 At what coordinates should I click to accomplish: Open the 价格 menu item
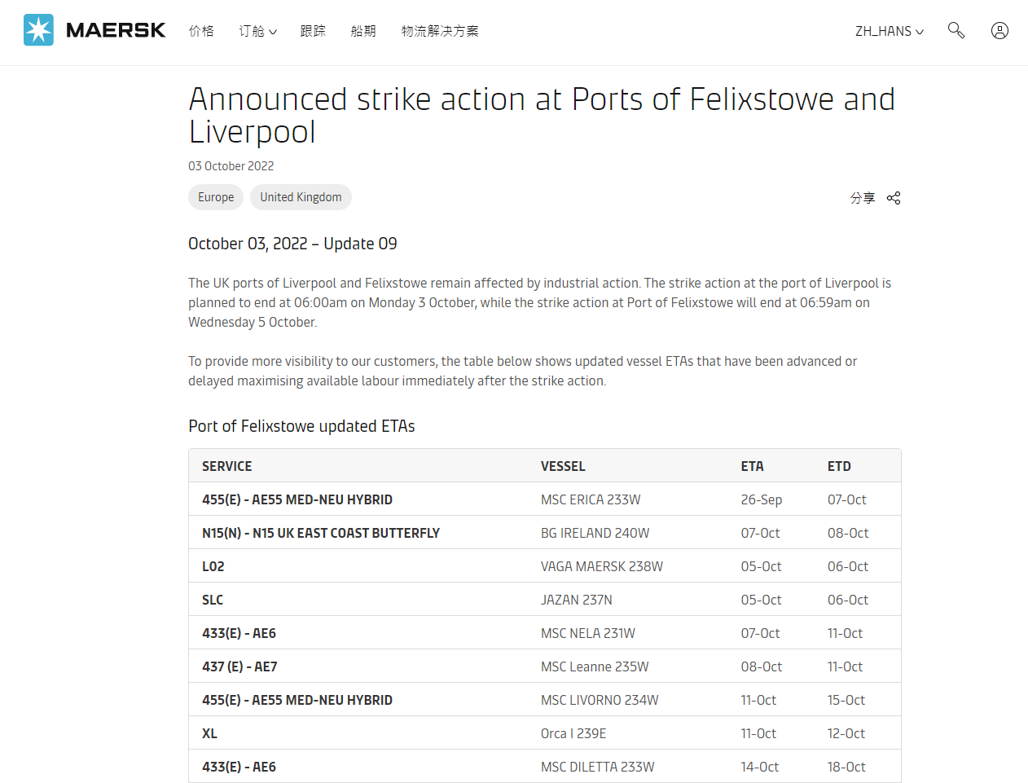[x=201, y=31]
